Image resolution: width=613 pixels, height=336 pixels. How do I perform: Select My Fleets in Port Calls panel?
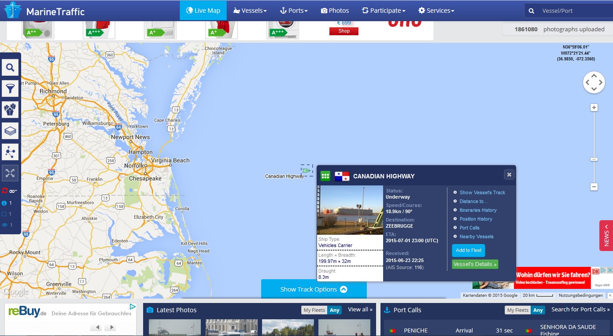pyautogui.click(x=518, y=310)
